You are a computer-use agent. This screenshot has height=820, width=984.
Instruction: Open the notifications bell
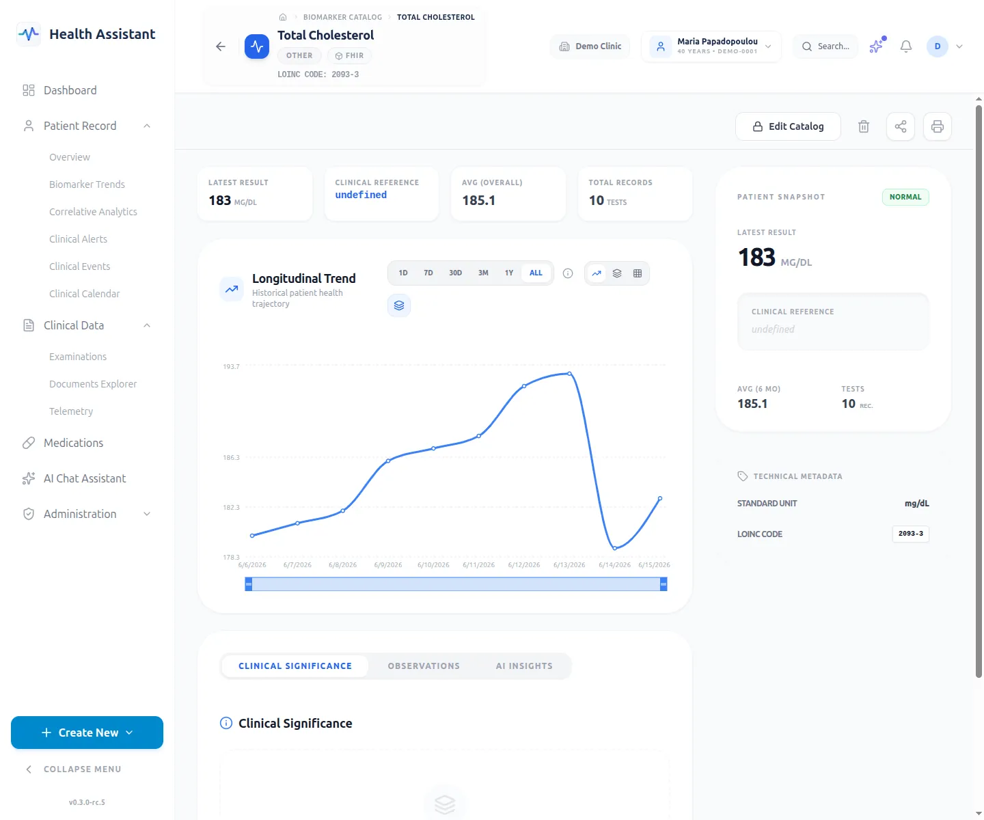click(906, 46)
